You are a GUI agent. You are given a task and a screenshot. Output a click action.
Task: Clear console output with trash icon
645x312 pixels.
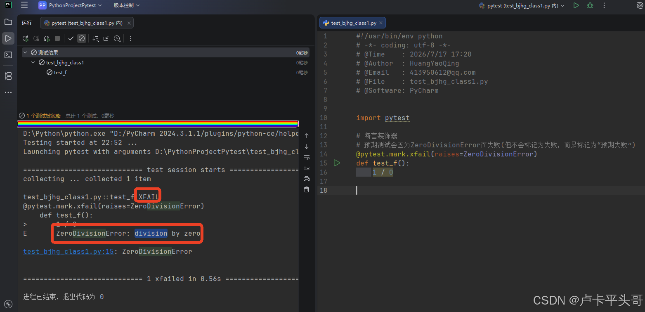pyautogui.click(x=306, y=189)
